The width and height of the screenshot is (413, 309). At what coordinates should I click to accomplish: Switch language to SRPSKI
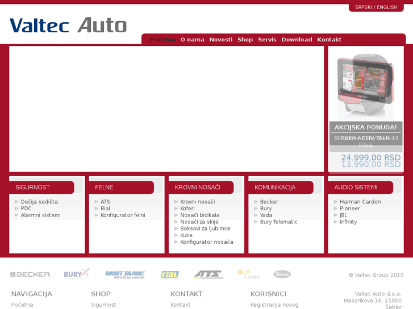(x=363, y=7)
